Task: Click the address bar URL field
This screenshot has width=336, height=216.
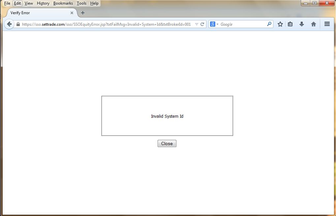Action: coord(106,24)
